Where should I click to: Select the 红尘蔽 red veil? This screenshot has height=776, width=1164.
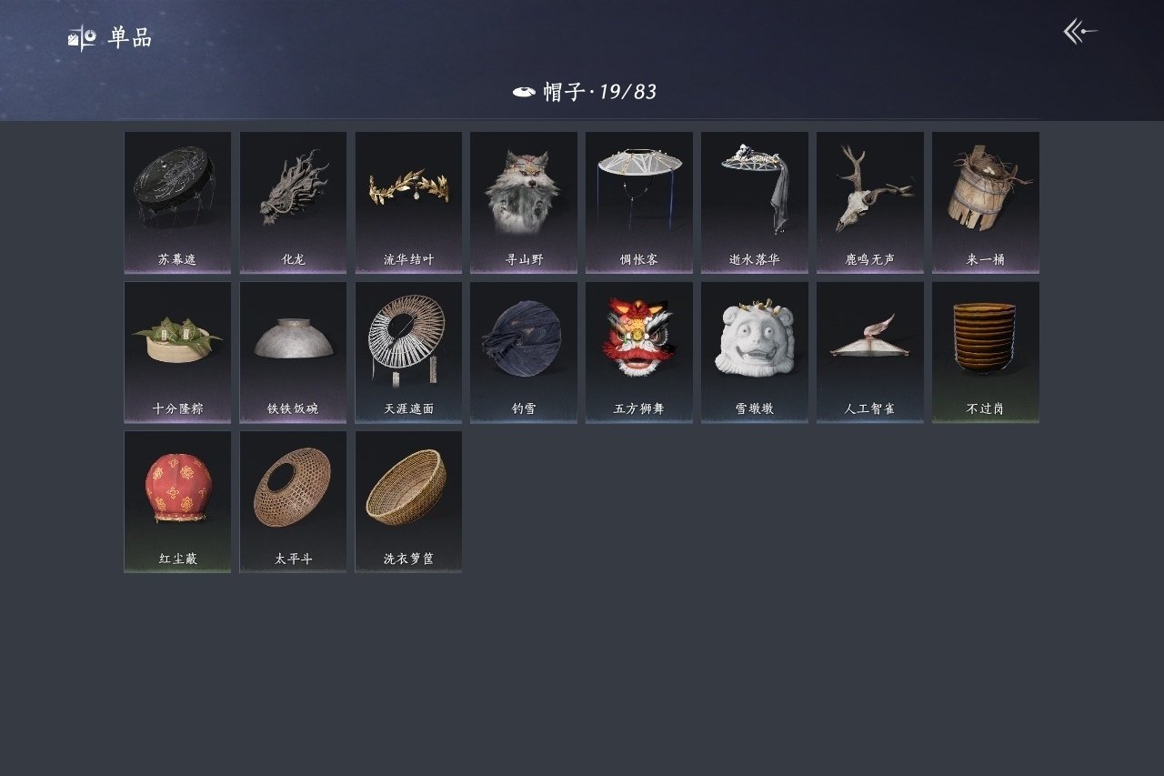[x=177, y=501]
